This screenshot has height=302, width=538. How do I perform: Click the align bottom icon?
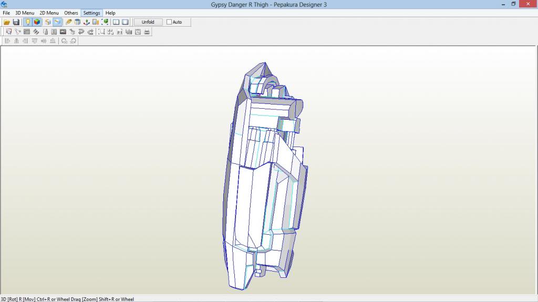53,41
